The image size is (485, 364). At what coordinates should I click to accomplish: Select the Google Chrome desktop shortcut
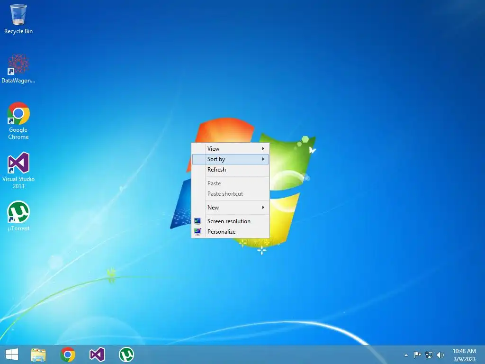18,121
